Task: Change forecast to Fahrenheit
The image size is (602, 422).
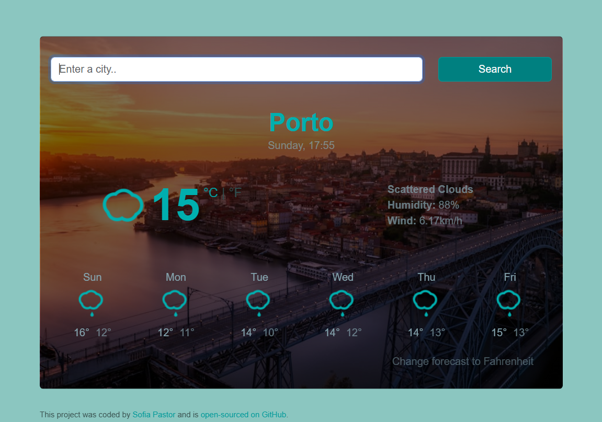Action: pyautogui.click(x=462, y=361)
